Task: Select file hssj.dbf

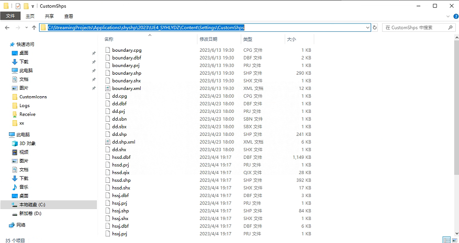Action: coord(120,195)
